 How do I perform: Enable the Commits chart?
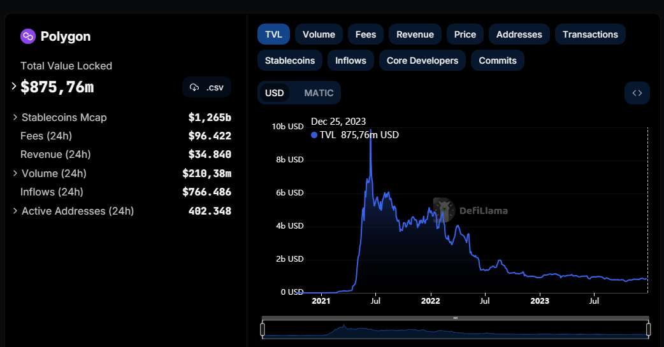click(498, 60)
